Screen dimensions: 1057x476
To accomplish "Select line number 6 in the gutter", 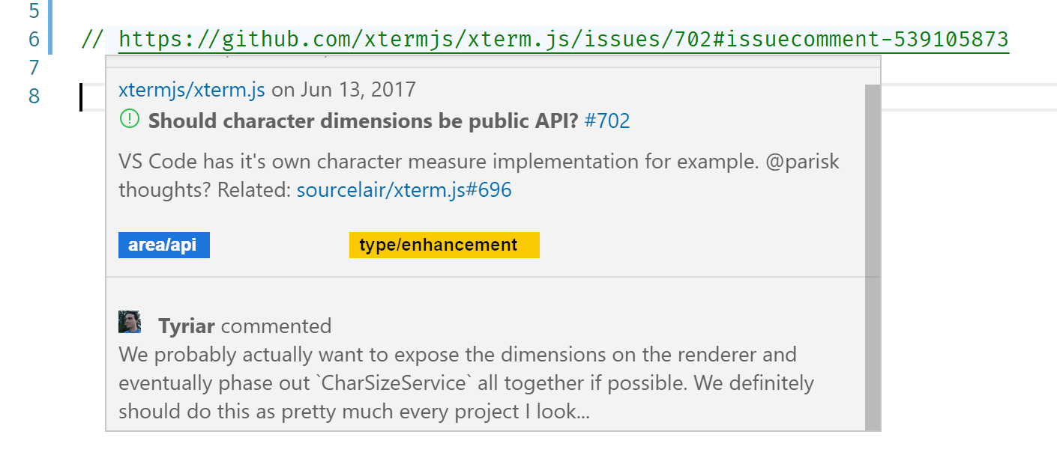I will click(x=32, y=39).
